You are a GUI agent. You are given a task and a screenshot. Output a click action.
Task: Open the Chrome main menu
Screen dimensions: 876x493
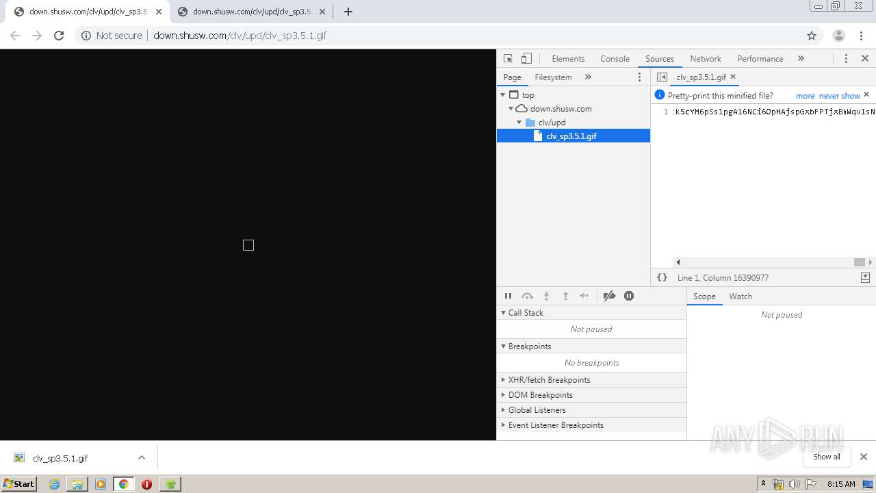[862, 36]
